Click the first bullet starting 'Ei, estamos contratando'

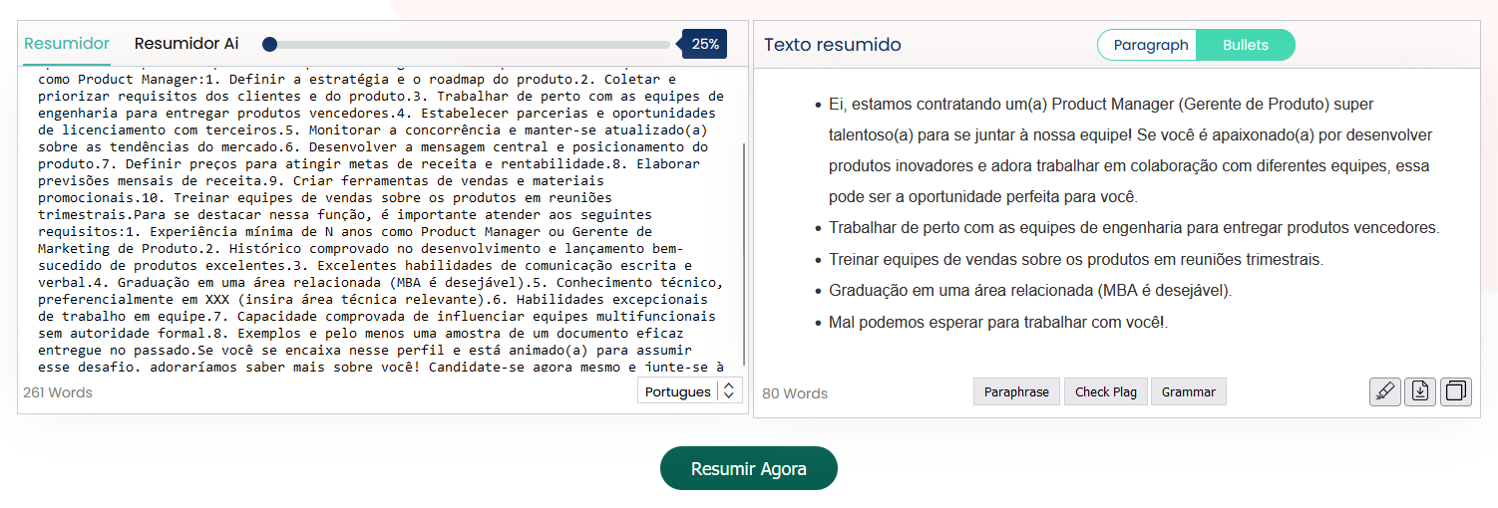(x=1129, y=150)
